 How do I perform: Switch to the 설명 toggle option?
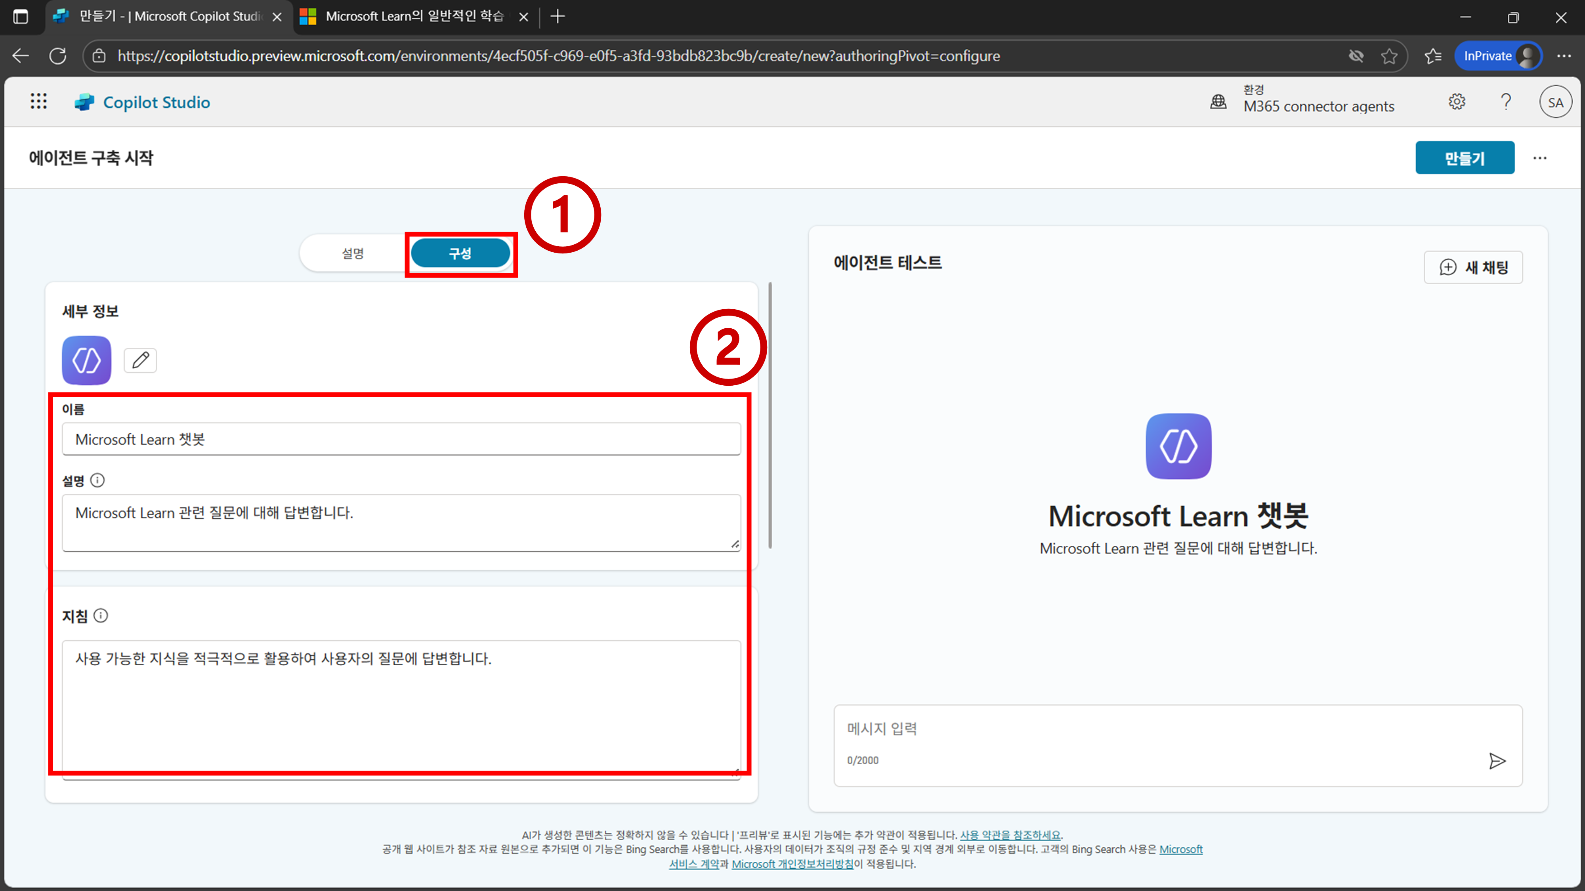point(353,253)
